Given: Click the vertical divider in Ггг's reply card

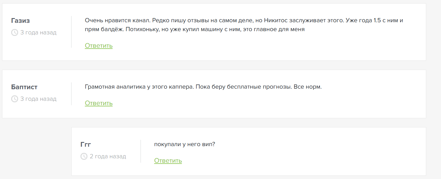Looking at the screenshot, I should (141, 151).
